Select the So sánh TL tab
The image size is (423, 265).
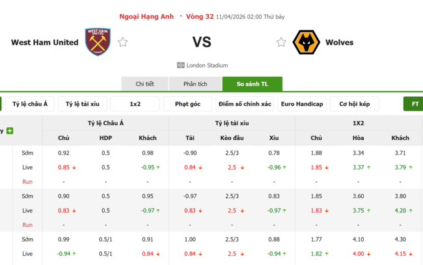coord(252,84)
